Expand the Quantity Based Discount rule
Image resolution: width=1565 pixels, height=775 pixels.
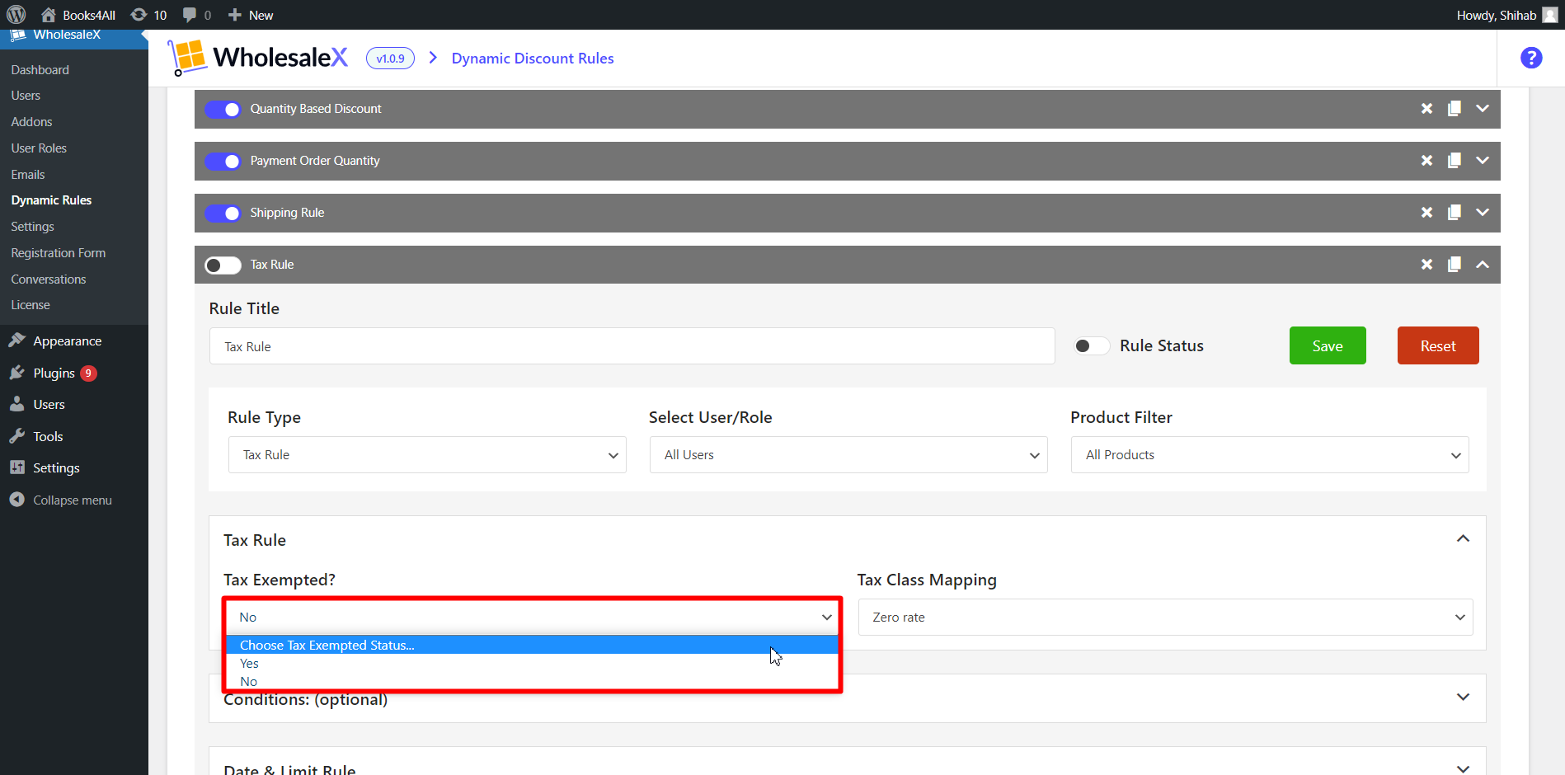tap(1483, 109)
